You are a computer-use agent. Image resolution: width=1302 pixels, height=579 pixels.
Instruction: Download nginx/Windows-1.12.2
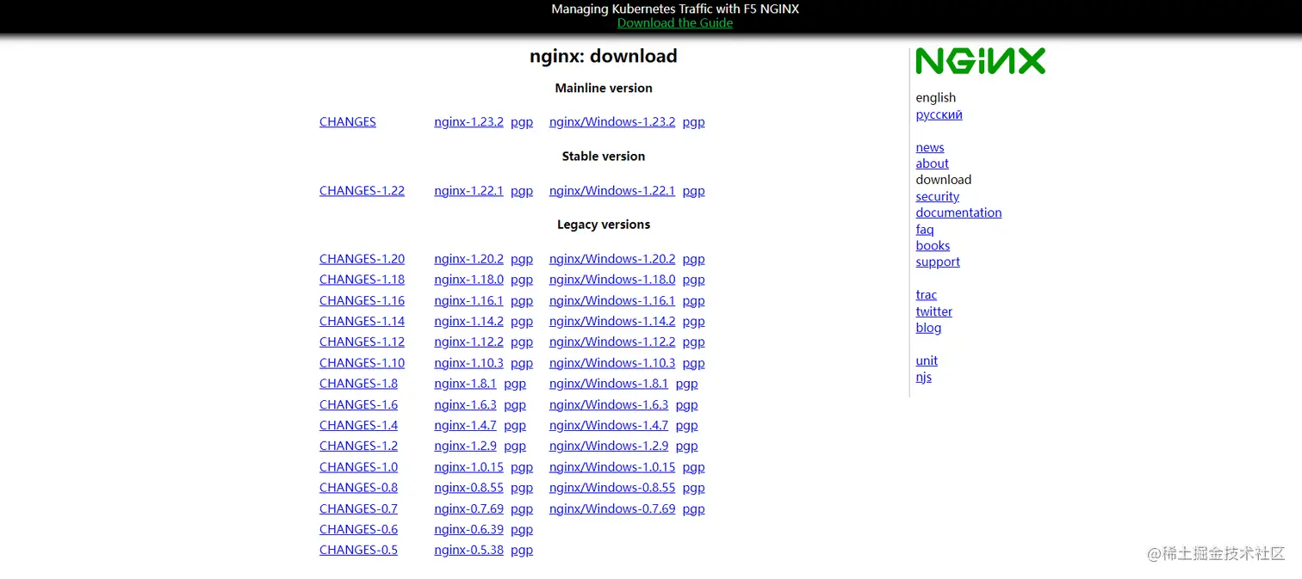(x=612, y=342)
